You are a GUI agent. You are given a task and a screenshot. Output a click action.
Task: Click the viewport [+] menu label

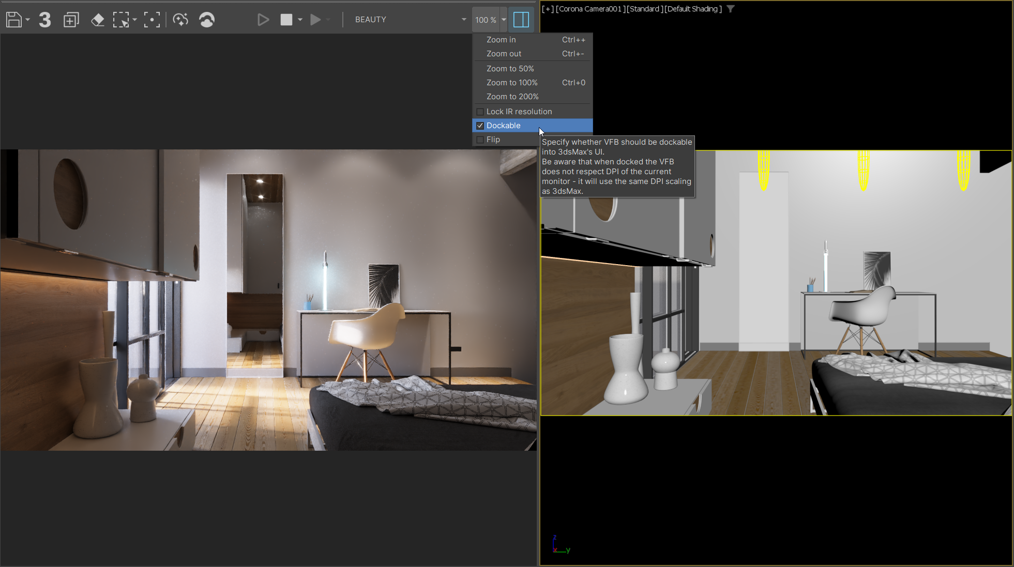(548, 9)
